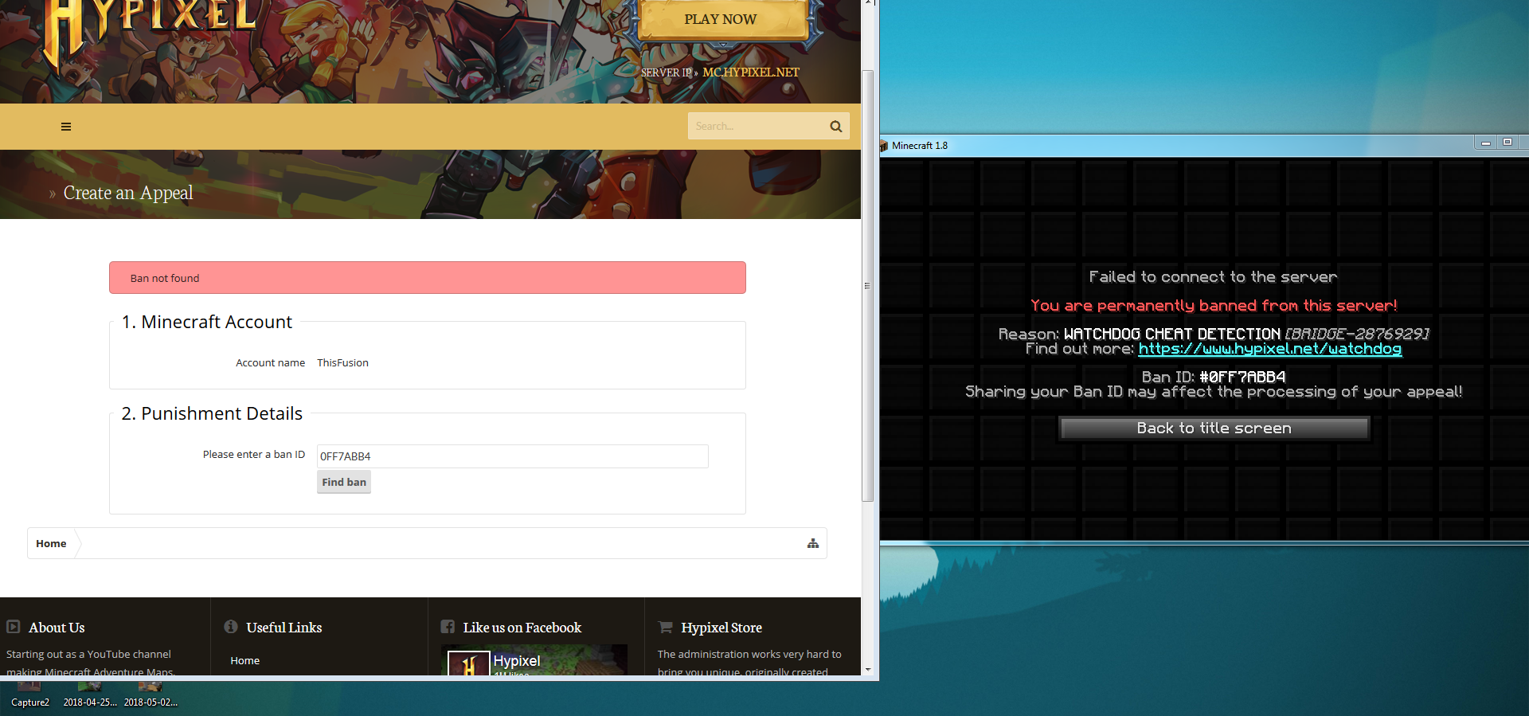Click the Home breadcrumb link
The width and height of the screenshot is (1529, 716).
click(x=51, y=543)
